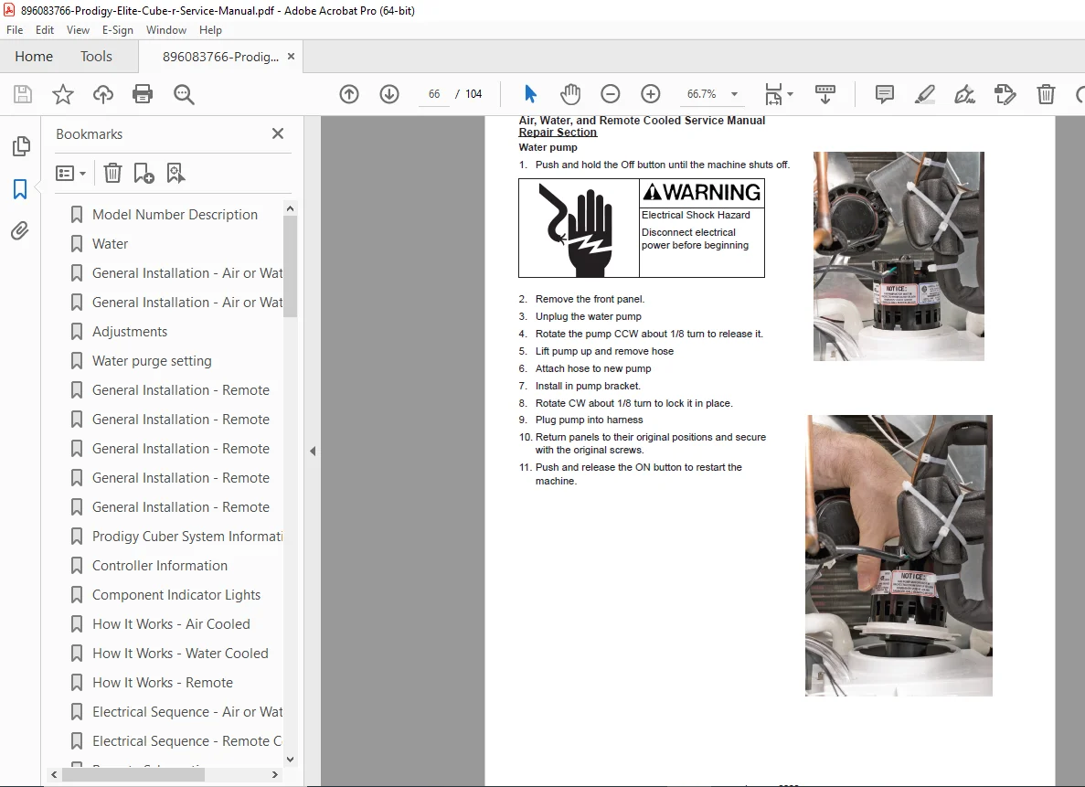
Task: Open zoom percentage dropdown
Action: pyautogui.click(x=734, y=94)
